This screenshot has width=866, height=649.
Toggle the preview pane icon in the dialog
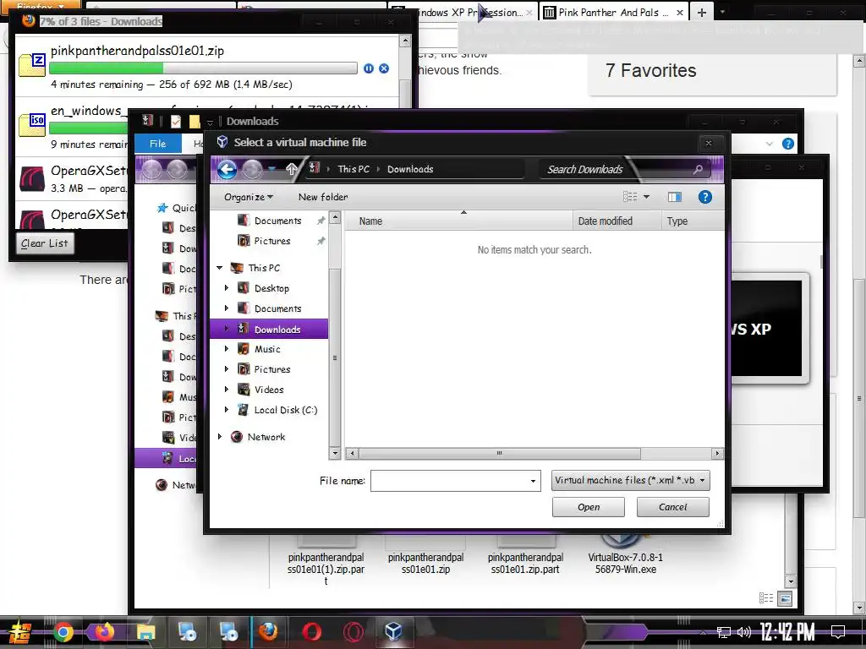pyautogui.click(x=674, y=197)
